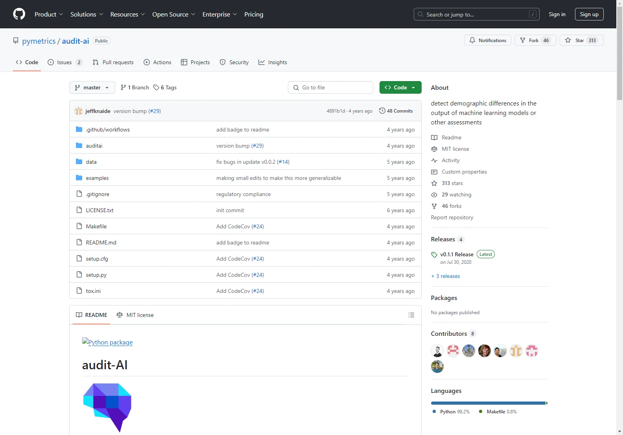Image resolution: width=623 pixels, height=435 pixels.
Task: Click the Pricing link
Action: (x=254, y=14)
